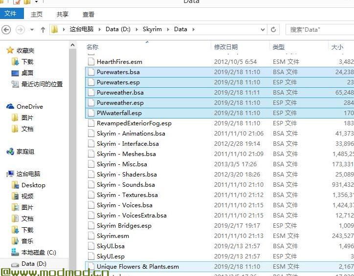
Task: Select Unique Flowers & Plants.esm file name
Action: (138, 267)
